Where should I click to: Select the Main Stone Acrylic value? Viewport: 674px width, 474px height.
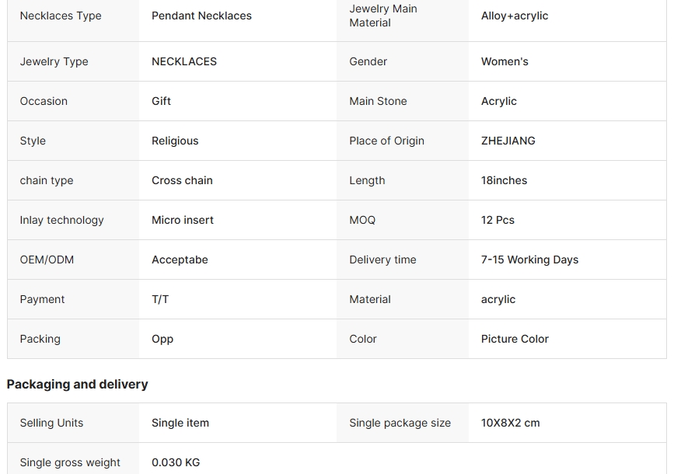[x=498, y=102]
